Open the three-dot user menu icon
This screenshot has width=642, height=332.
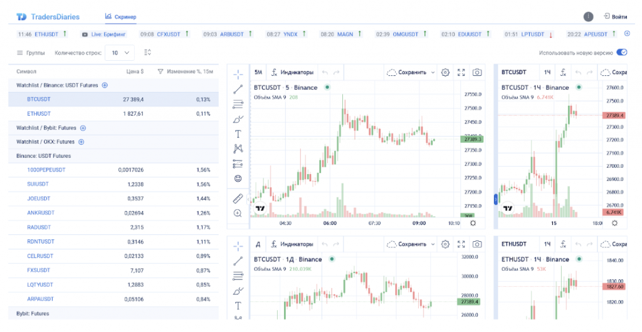click(588, 17)
